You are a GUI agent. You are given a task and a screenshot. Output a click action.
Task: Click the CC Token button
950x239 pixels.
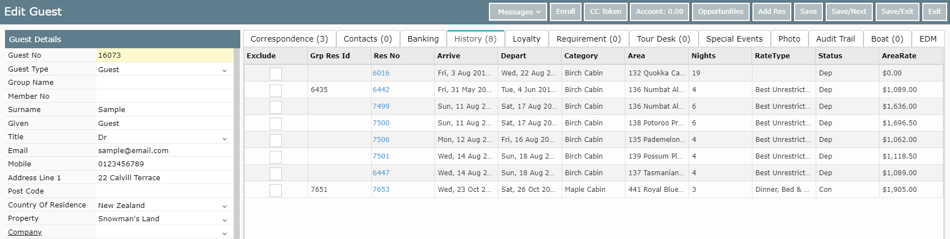click(605, 12)
